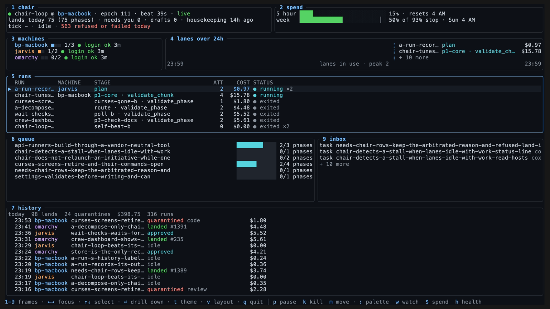Select kill command in the footer
The image size is (550, 309).
click(312, 302)
